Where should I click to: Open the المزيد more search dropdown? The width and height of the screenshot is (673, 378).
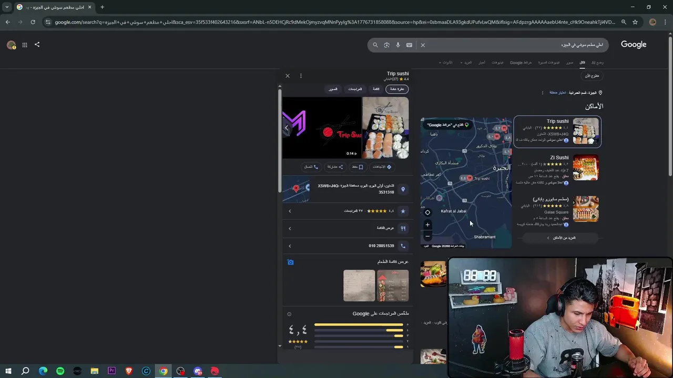pos(466,62)
